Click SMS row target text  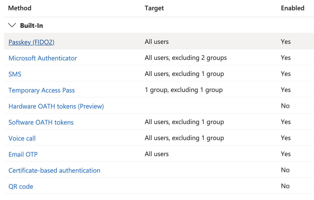[x=184, y=74]
